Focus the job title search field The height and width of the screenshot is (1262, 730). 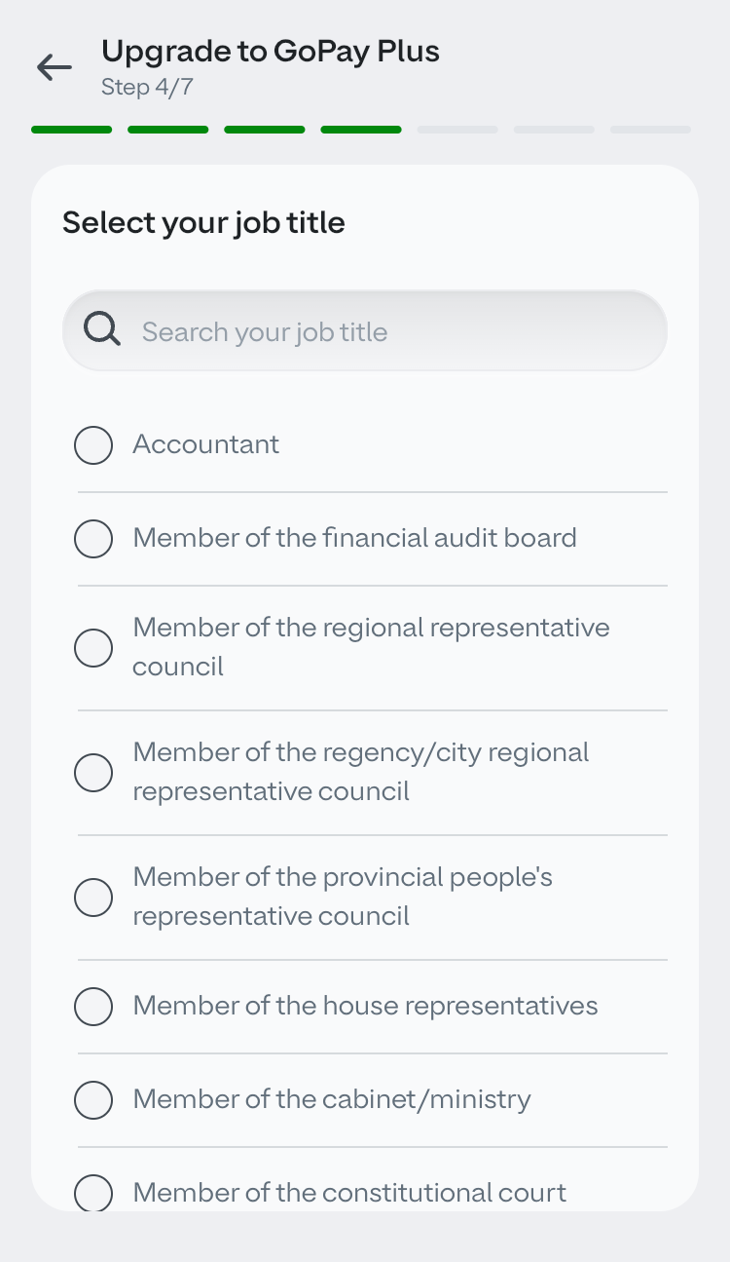point(389,331)
